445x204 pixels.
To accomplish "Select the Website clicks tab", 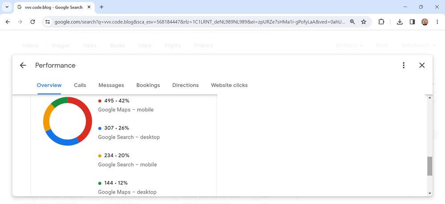I will [x=229, y=85].
